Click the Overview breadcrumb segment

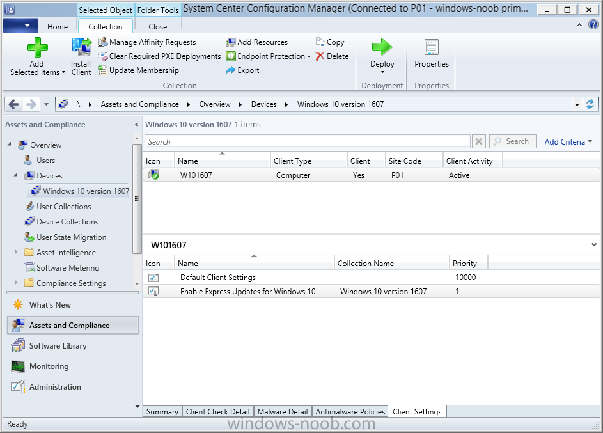tap(215, 104)
